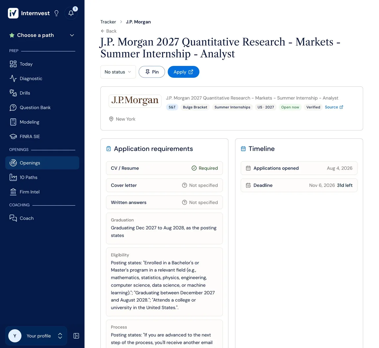Click the Verified badge

click(313, 107)
